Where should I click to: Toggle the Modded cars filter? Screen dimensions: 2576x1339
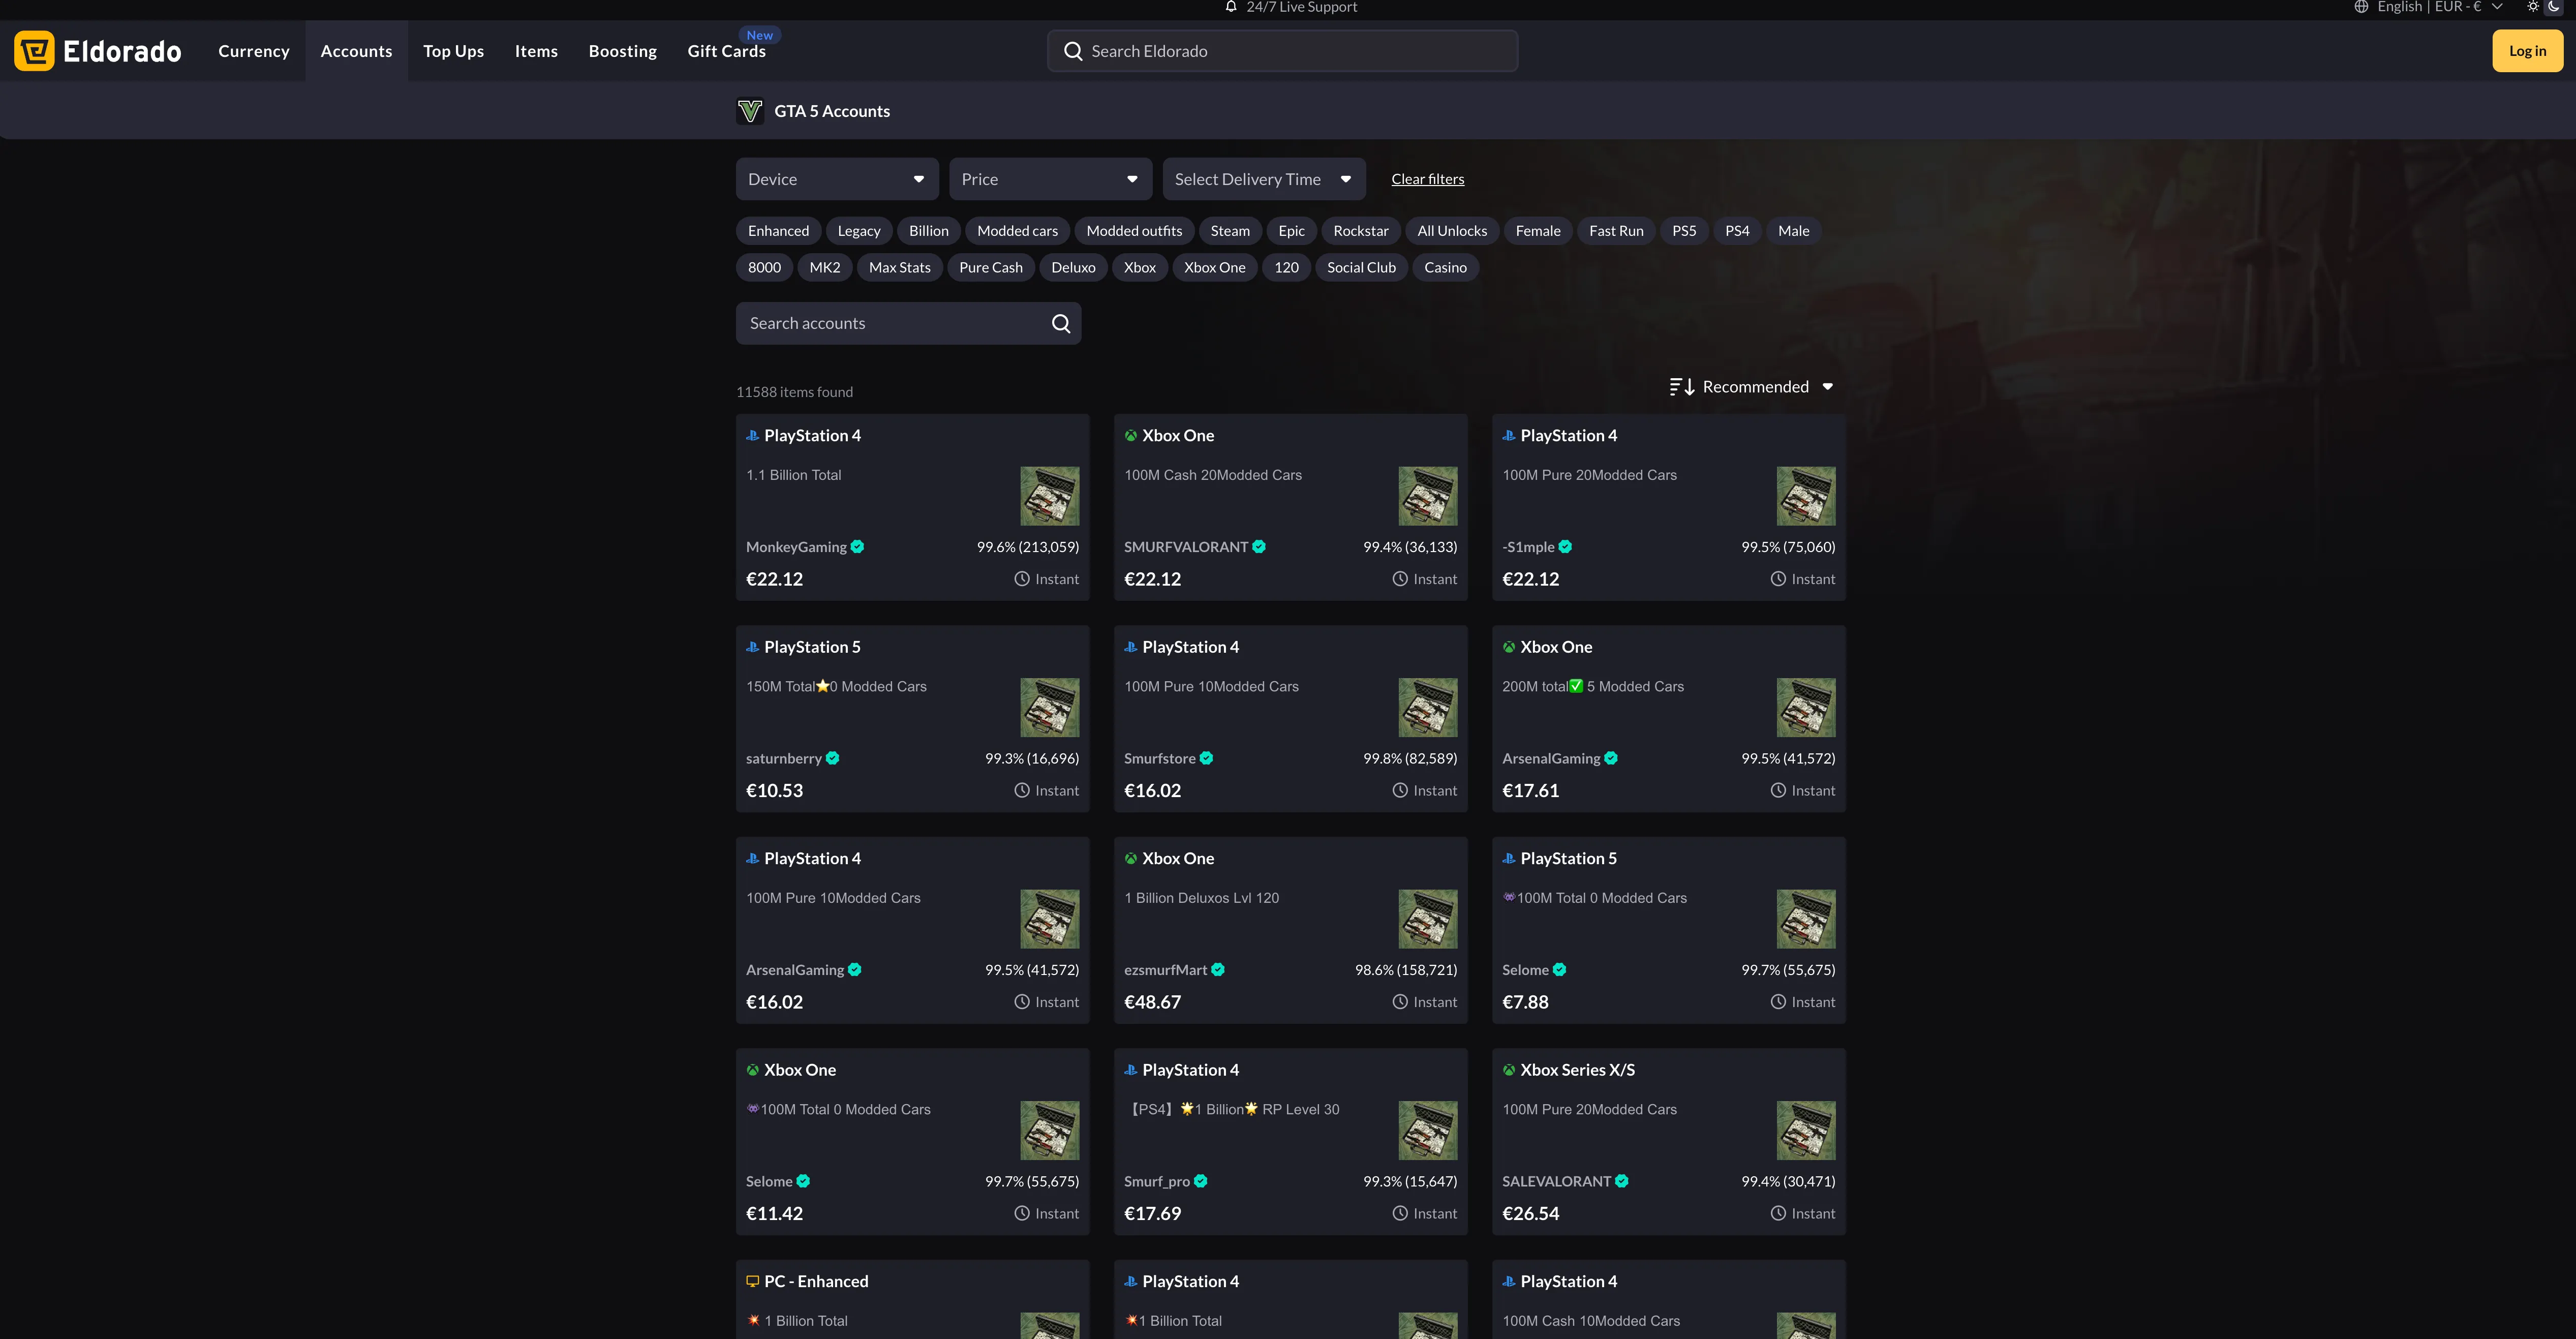(x=1016, y=230)
